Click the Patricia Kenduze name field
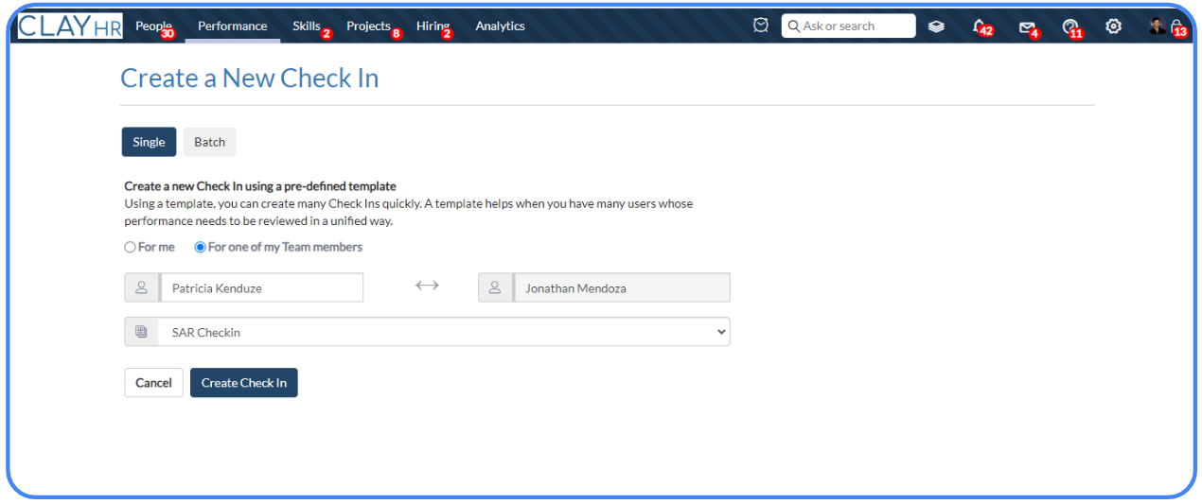This screenshot has width=1202, height=504. click(x=261, y=287)
